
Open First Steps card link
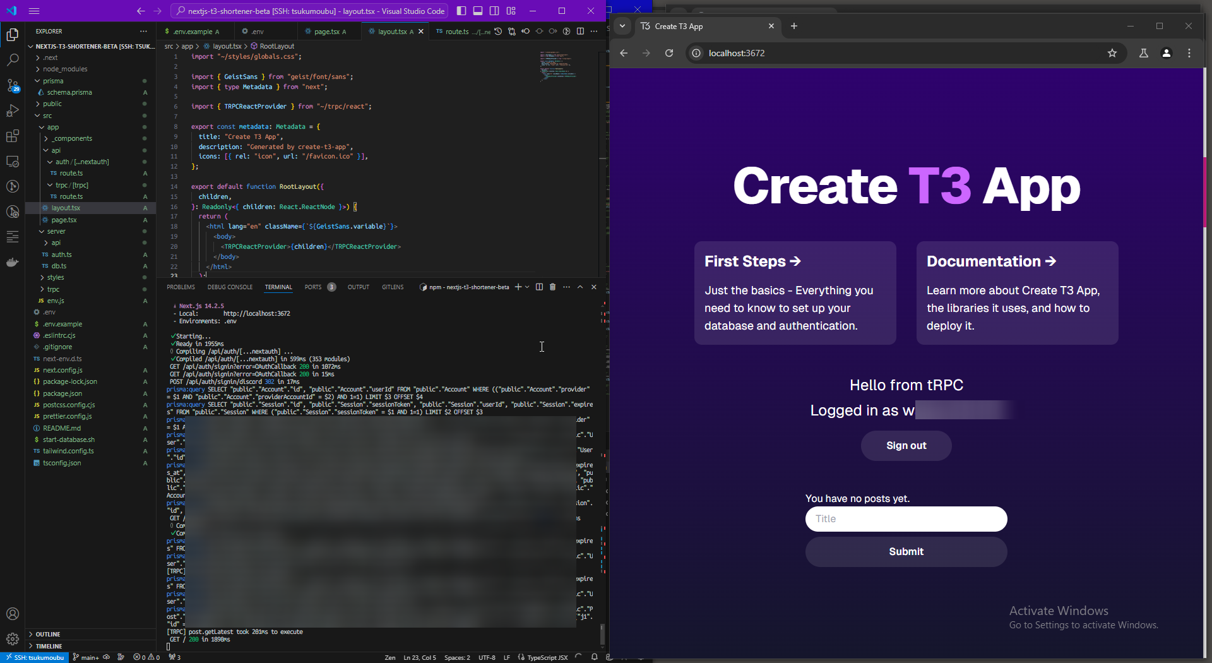click(795, 293)
